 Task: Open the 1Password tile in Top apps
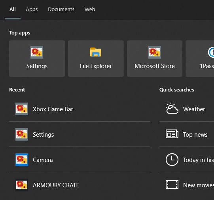click(200, 59)
